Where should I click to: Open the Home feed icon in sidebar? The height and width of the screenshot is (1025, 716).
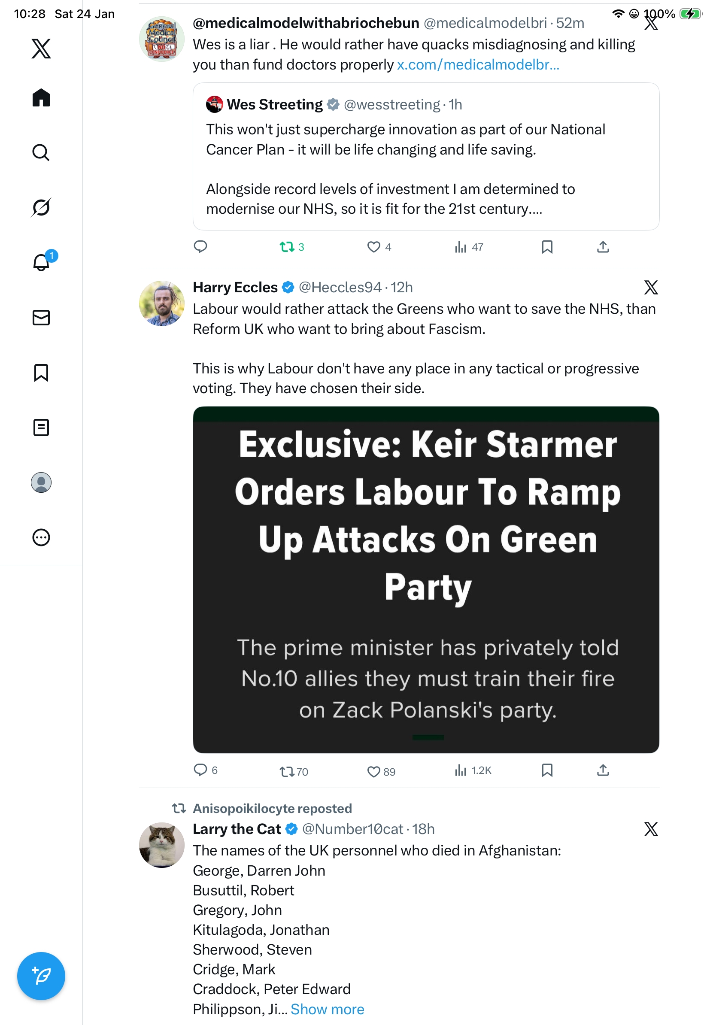point(41,98)
